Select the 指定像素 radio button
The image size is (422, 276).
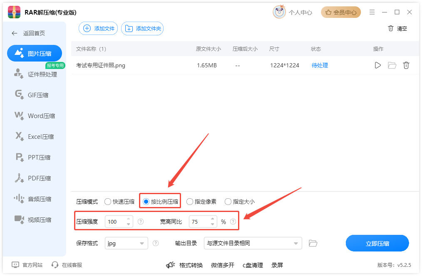189,202
